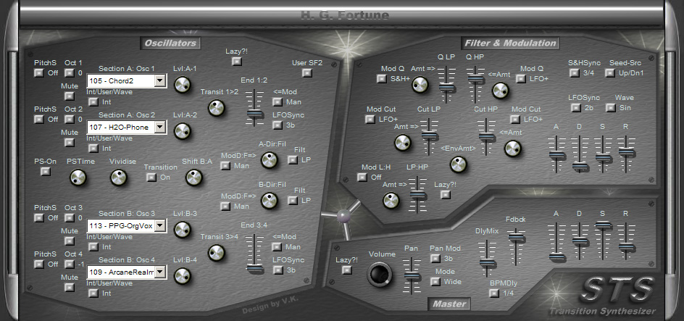Click the Transit 1>2 knob
684x321 pixels.
coord(217,107)
